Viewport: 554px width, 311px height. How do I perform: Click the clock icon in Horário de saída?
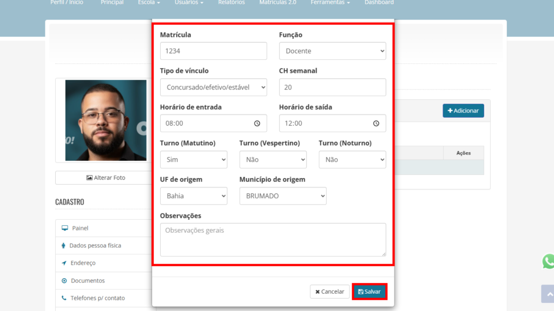pos(376,123)
